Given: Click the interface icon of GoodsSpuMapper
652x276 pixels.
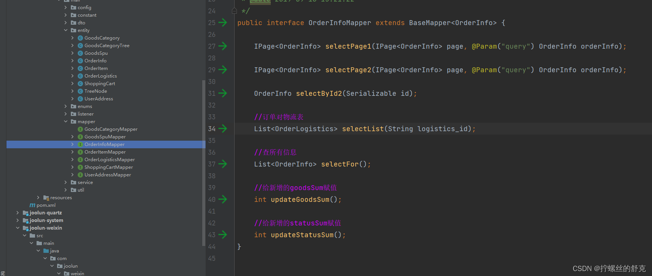Looking at the screenshot, I should click(x=80, y=137).
